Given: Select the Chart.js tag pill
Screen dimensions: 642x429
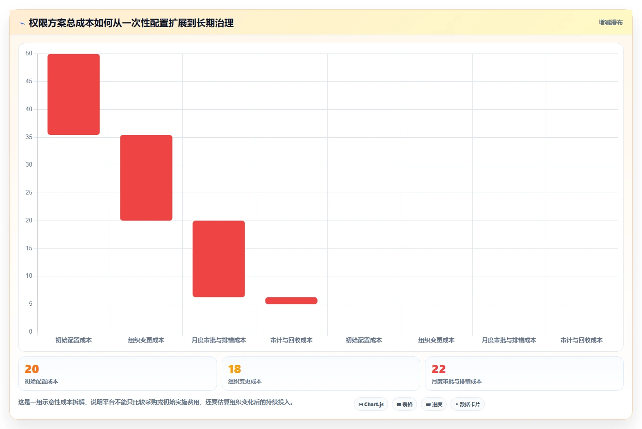Looking at the screenshot, I should 371,404.
